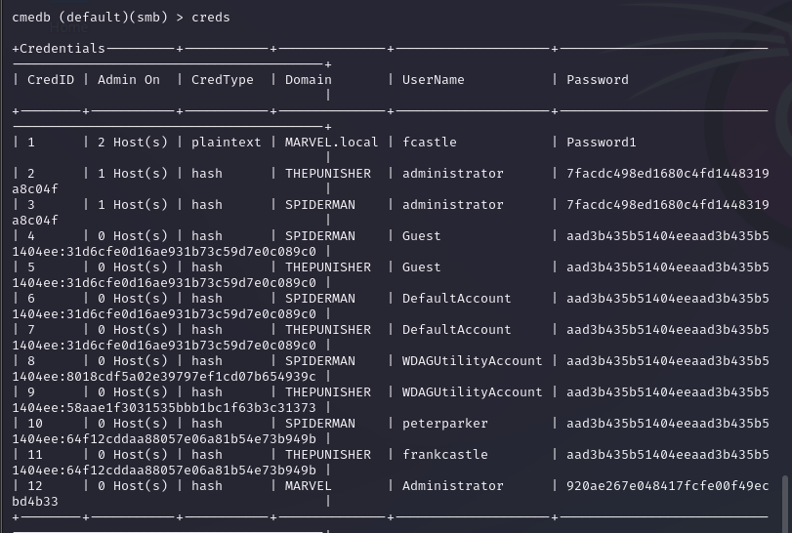Click the Administrator username in MARVEL row
Image resolution: width=792 pixels, height=533 pixels.
(x=452, y=486)
